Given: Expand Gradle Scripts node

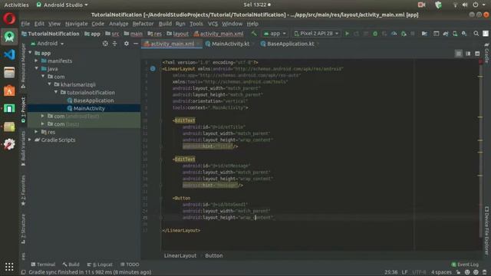Looking at the screenshot, I should point(31,140).
